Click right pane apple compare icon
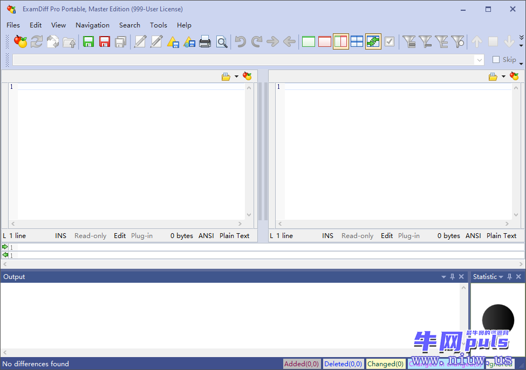This screenshot has width=526, height=370. (x=514, y=76)
